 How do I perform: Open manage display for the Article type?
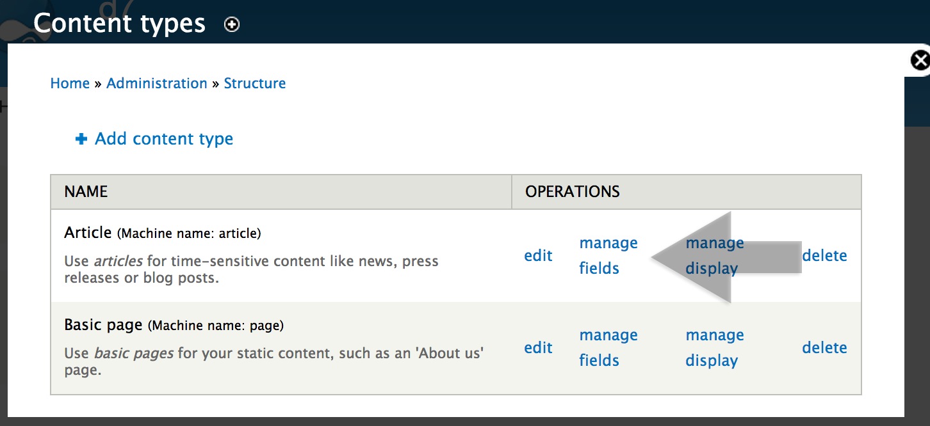(715, 256)
